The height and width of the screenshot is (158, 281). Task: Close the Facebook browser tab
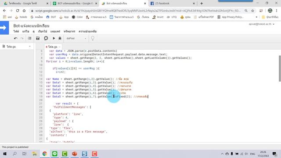(x=194, y=4)
